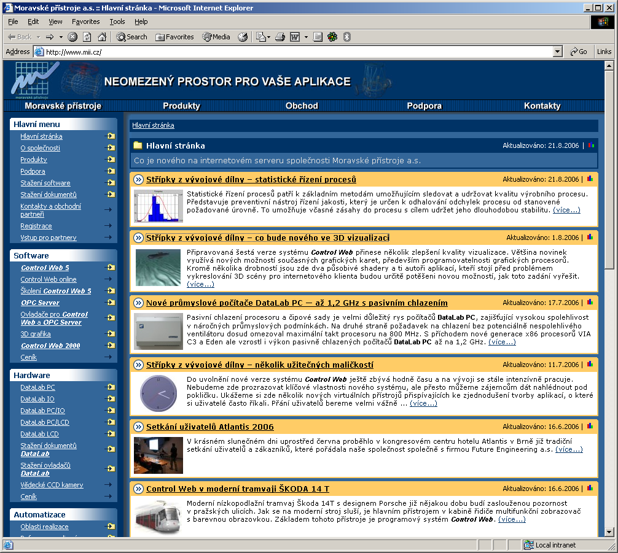Click the Bluetooth icon in toolbar
The width and height of the screenshot is (618, 553).
pyautogui.click(x=346, y=37)
